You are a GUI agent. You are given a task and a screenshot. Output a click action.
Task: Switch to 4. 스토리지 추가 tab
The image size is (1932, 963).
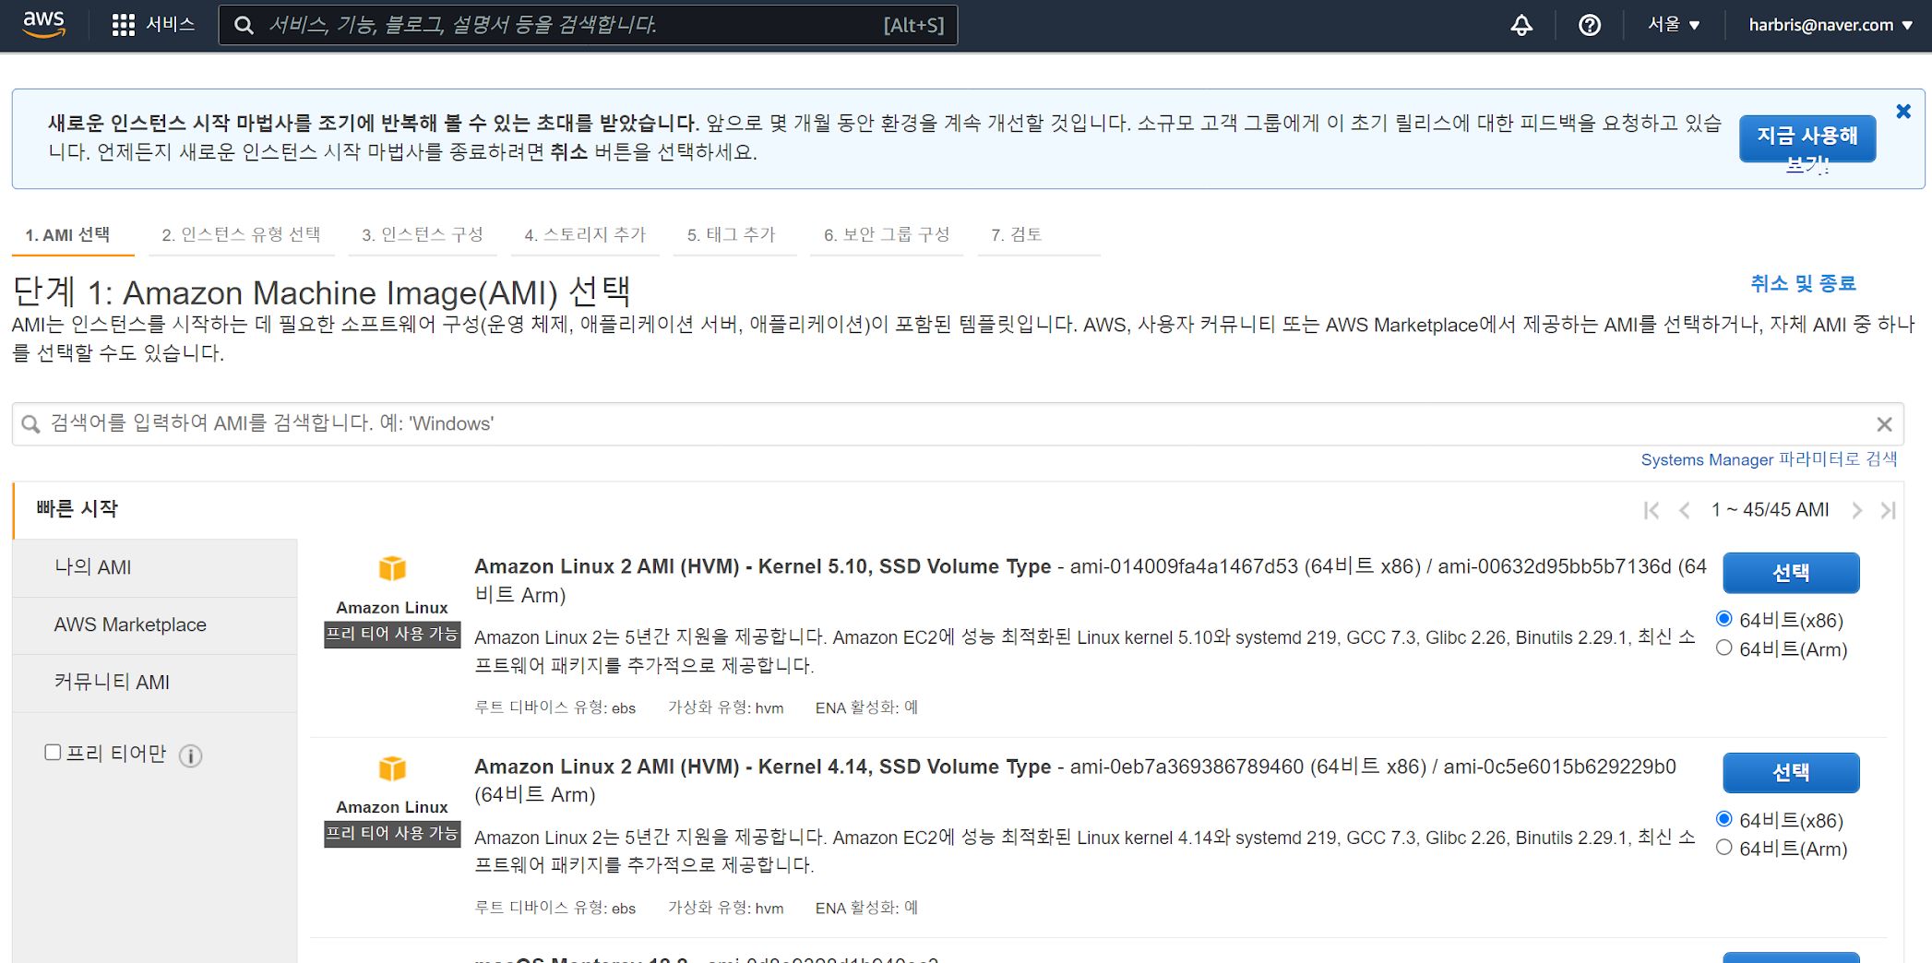click(585, 235)
